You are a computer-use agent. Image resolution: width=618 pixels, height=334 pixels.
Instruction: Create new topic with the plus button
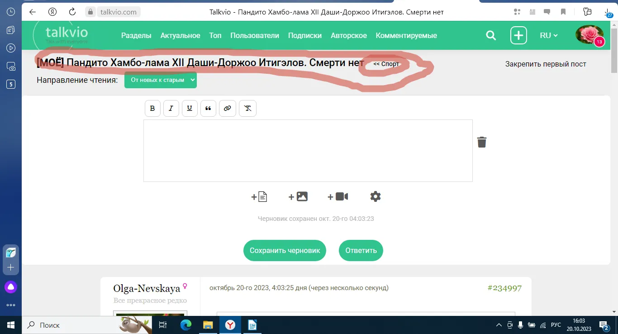click(x=518, y=35)
